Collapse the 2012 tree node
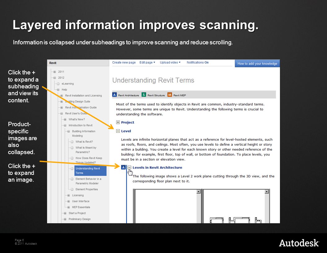The width and height of the screenshot is (327, 253). point(54,78)
